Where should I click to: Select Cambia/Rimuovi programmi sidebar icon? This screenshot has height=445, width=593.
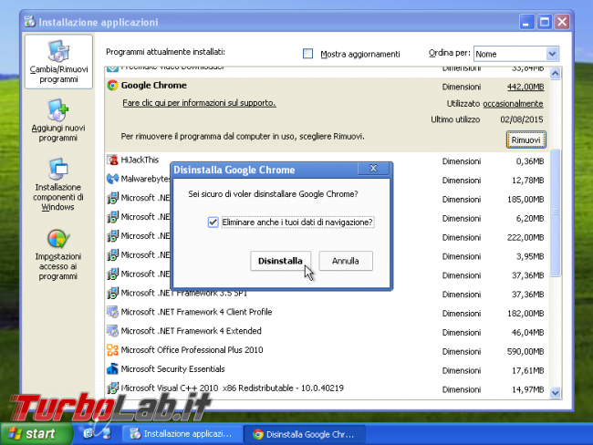58,62
